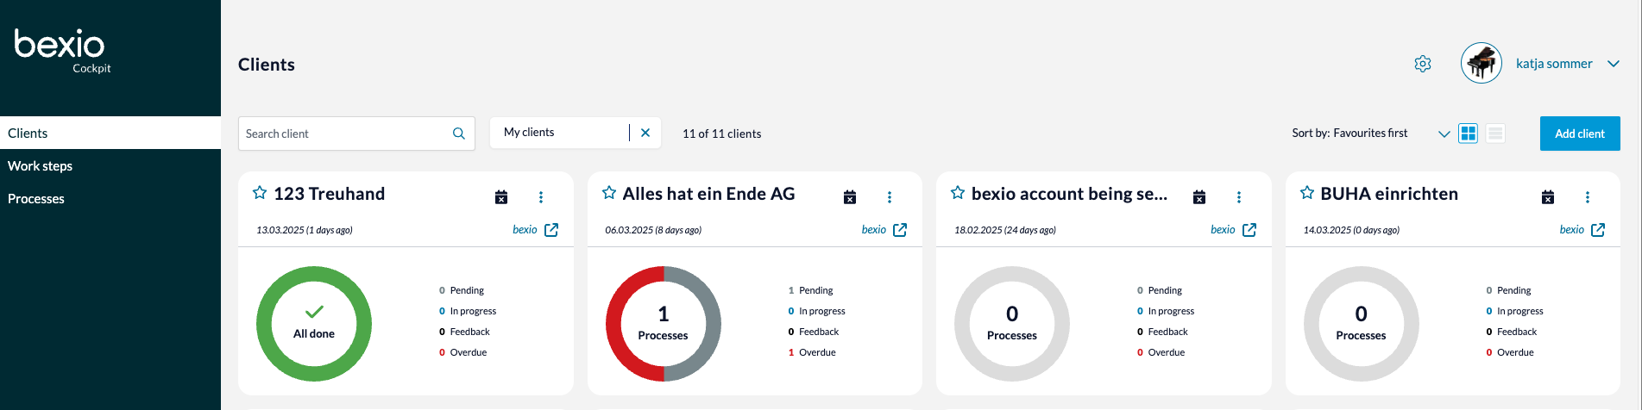Star the bexio account being se... client

pyautogui.click(x=957, y=193)
